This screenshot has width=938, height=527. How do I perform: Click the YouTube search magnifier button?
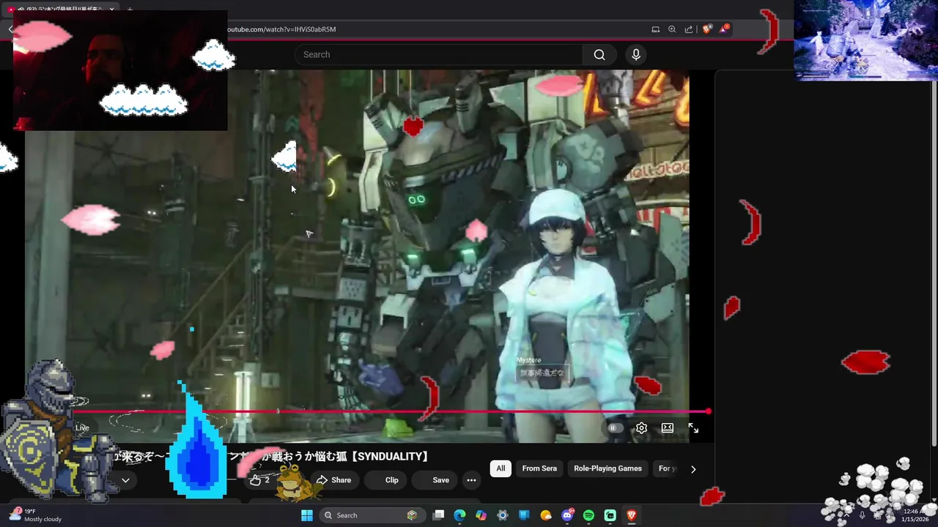pos(599,55)
